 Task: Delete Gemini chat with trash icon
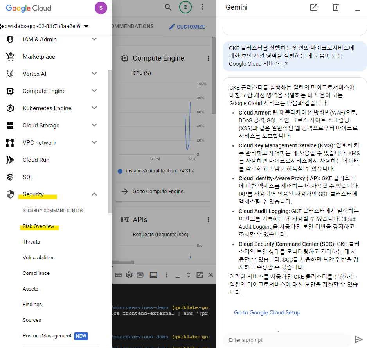(335, 7)
